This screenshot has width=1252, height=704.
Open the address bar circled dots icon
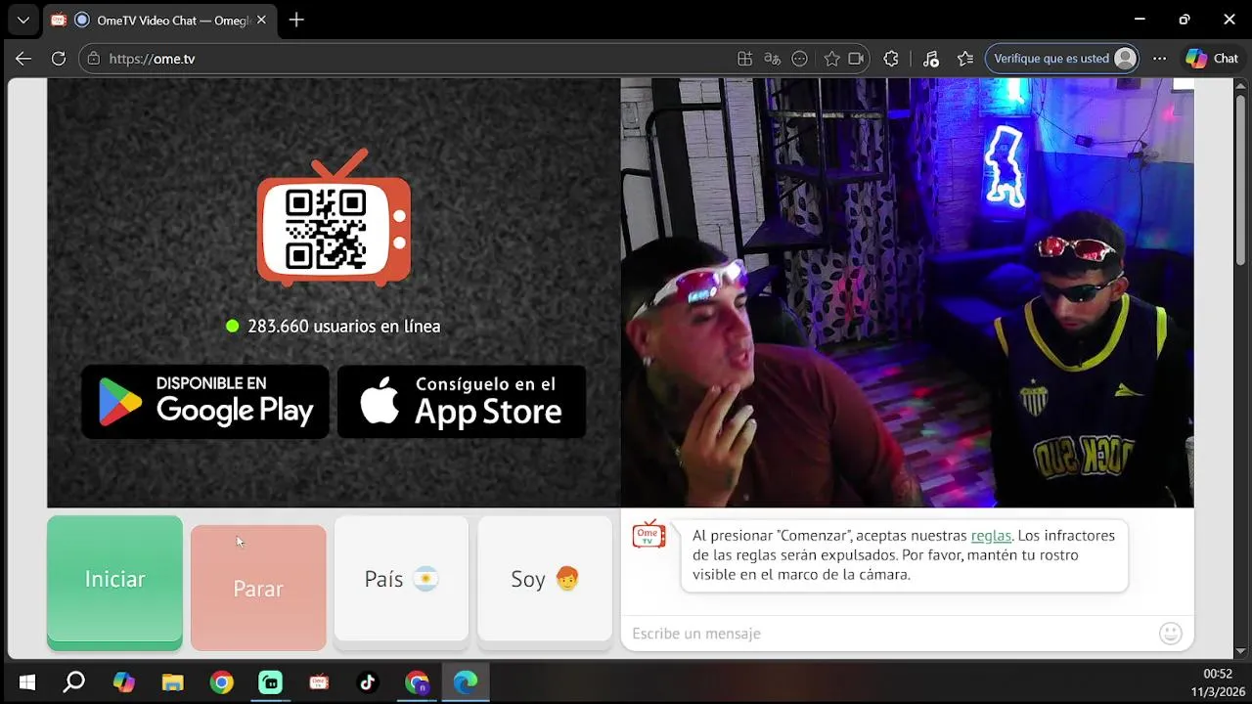(x=799, y=59)
